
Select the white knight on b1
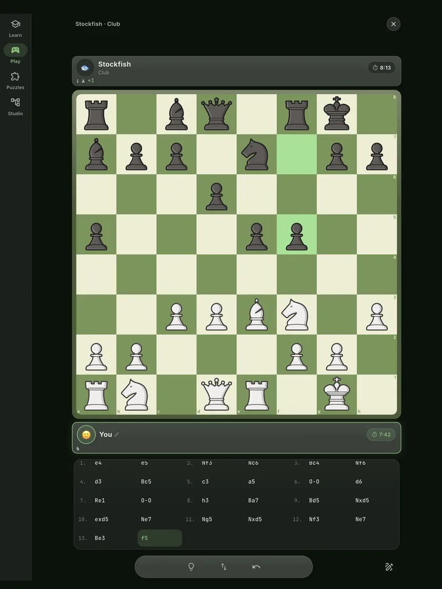click(136, 394)
